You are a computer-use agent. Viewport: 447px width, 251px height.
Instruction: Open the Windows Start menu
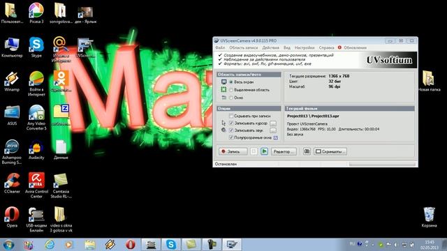[x=8, y=245]
